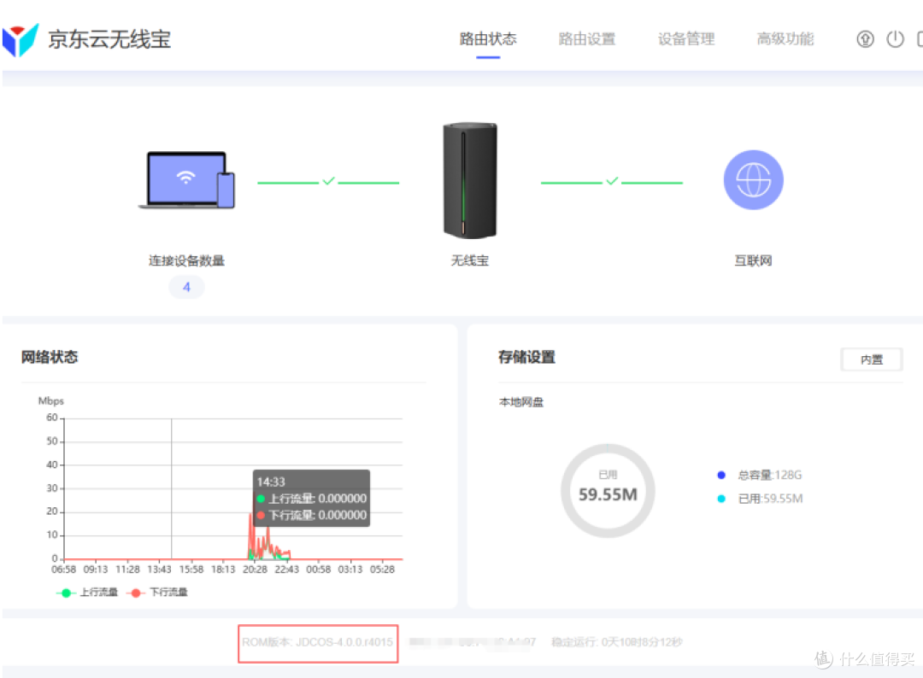Click the 已用:59.55M legend text
Viewport: 923px width, 678px height.
coord(770,499)
